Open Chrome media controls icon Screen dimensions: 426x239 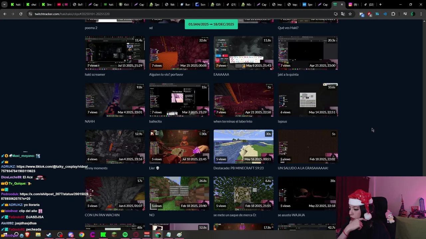pyautogui.click(x=405, y=14)
